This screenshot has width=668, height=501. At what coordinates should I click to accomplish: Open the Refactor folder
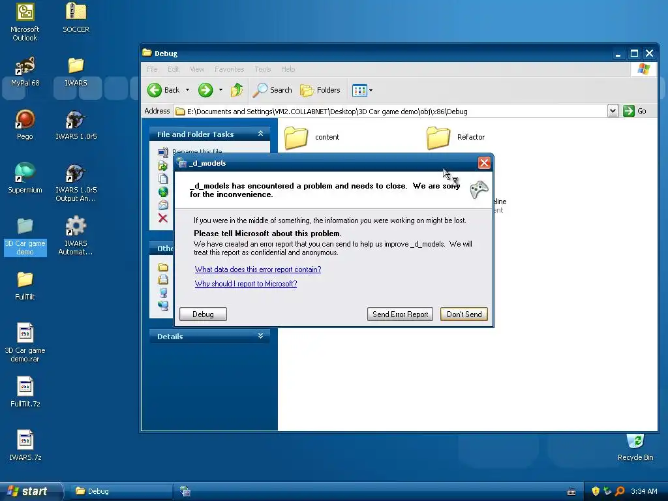tap(455, 137)
